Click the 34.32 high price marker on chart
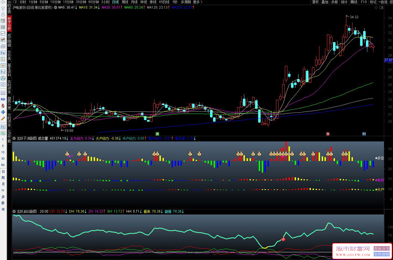Screen dimensions: 393x260 pos(354,17)
